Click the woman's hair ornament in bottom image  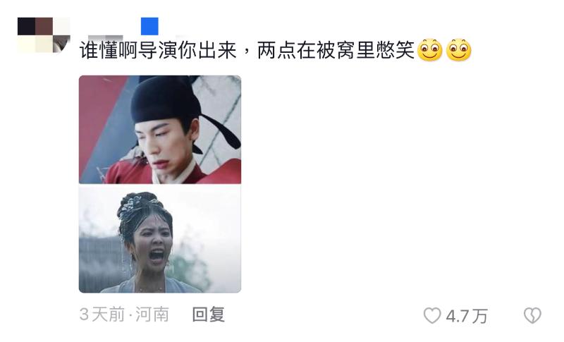point(138,205)
